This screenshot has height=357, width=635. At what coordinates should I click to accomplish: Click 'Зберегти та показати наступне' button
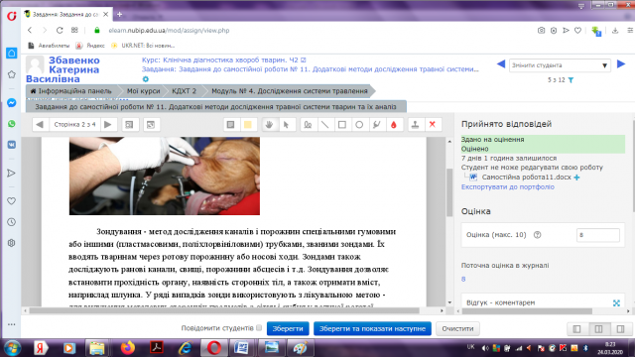(372, 328)
